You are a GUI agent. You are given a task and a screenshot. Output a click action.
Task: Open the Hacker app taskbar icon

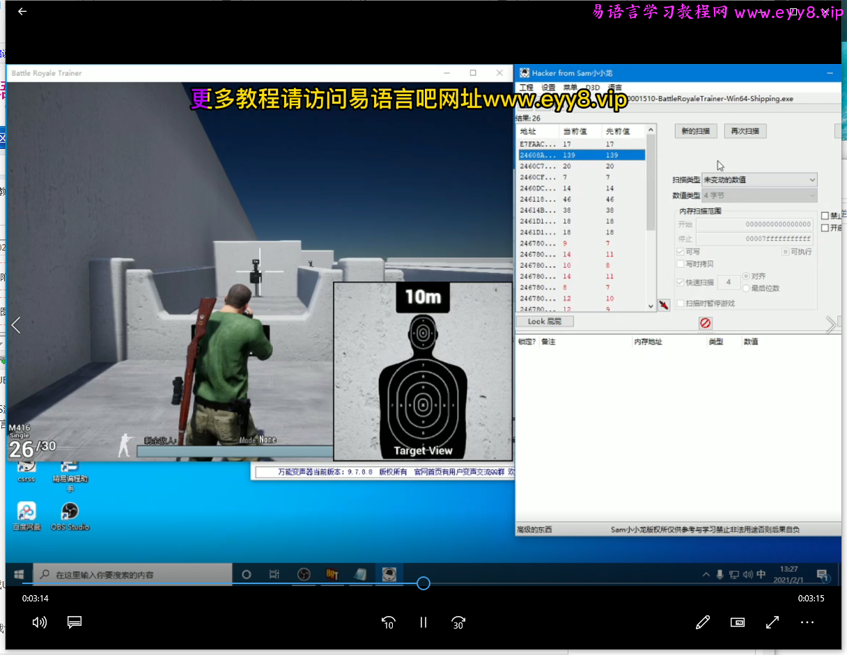pyautogui.click(x=389, y=574)
